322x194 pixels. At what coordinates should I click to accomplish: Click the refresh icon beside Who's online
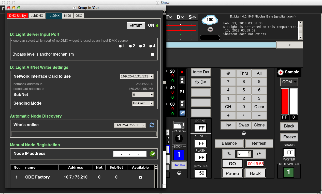click(152, 125)
